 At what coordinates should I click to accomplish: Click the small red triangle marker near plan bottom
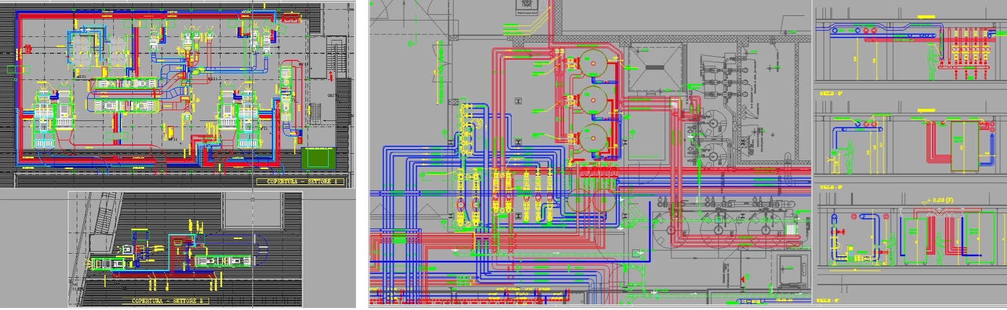(x=742, y=278)
